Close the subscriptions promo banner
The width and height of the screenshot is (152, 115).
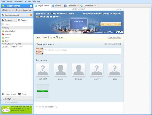pyautogui.click(x=31, y=107)
